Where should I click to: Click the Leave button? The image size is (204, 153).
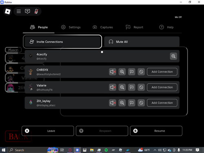tap(48, 131)
